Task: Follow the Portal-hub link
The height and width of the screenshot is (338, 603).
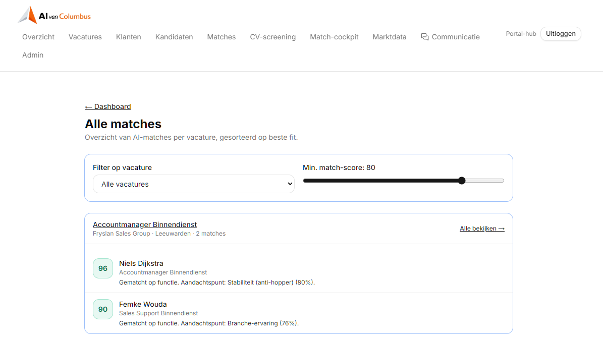Action: (521, 34)
